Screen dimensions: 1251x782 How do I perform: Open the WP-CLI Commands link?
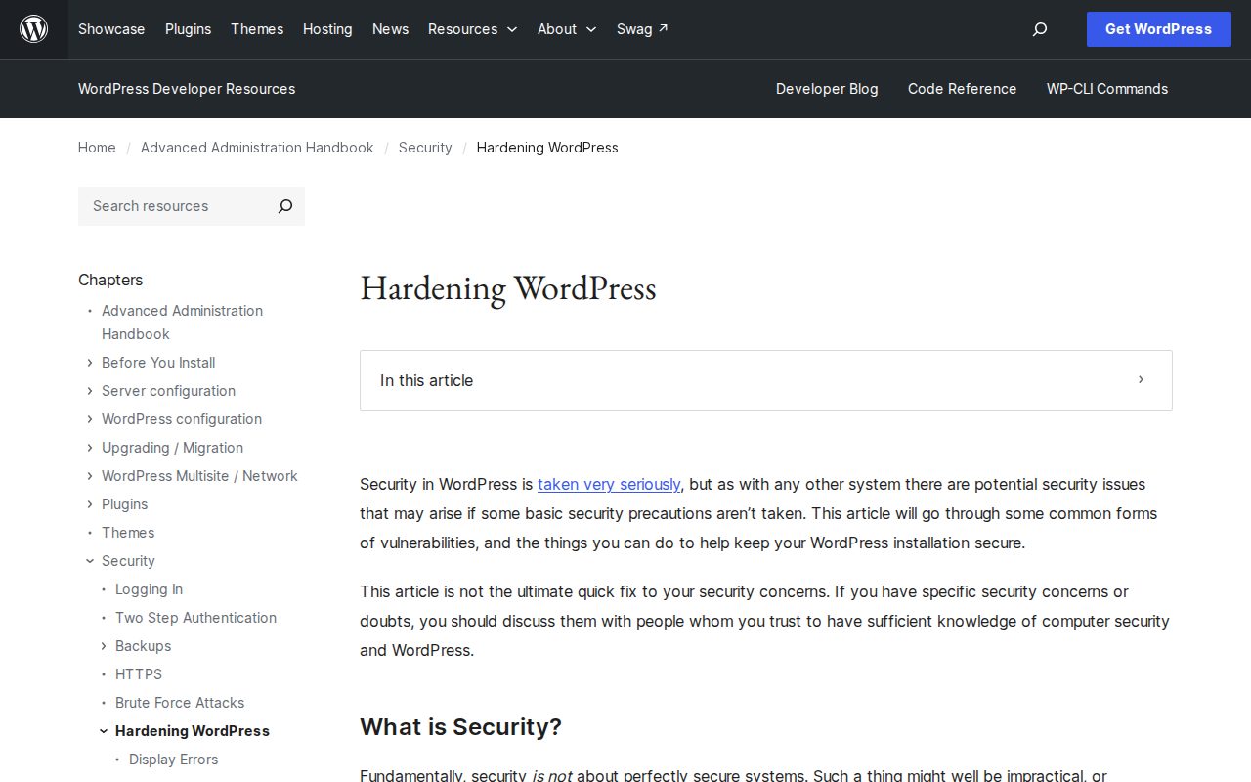tap(1107, 89)
